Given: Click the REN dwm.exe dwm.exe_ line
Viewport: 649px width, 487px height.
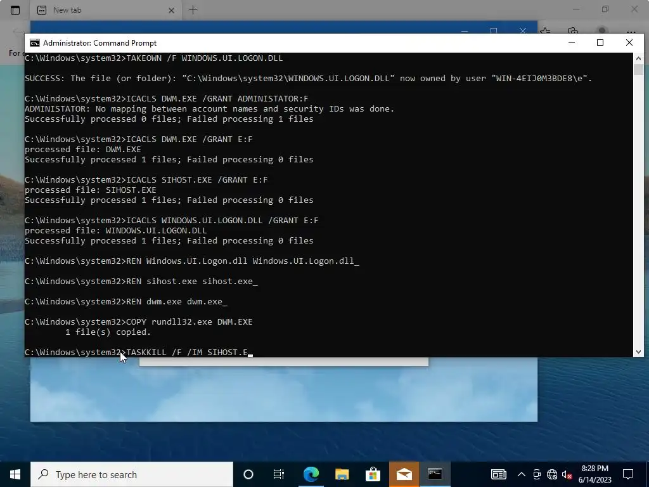Looking at the screenshot, I should tap(126, 301).
